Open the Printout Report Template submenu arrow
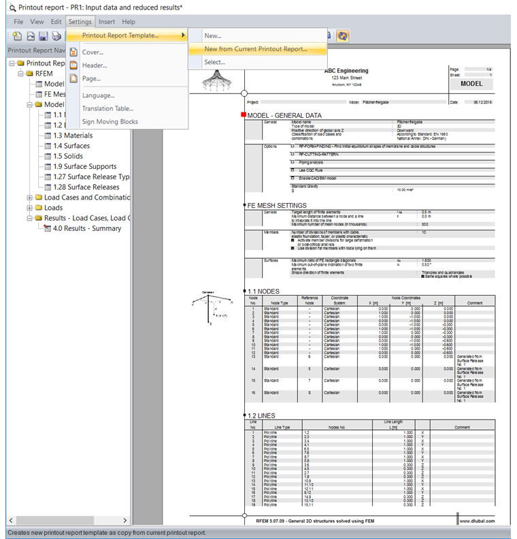517x539 pixels. tap(183, 35)
